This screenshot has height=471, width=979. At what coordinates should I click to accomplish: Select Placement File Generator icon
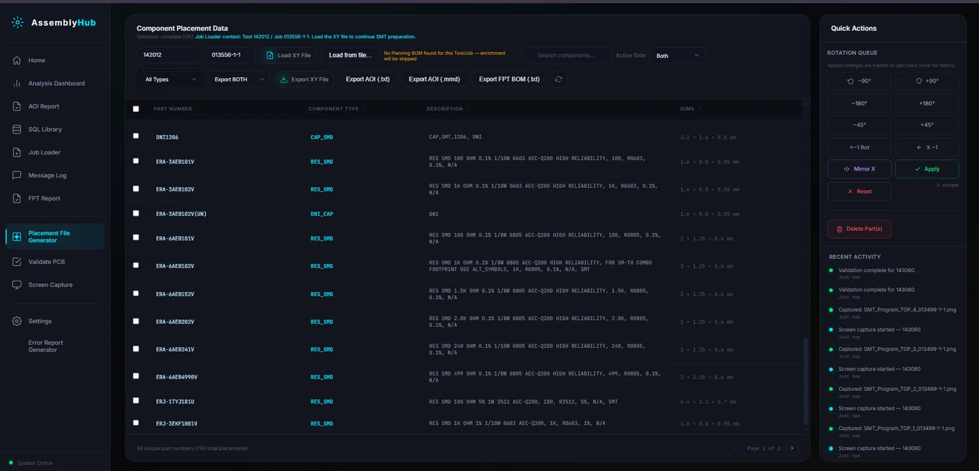tap(17, 237)
